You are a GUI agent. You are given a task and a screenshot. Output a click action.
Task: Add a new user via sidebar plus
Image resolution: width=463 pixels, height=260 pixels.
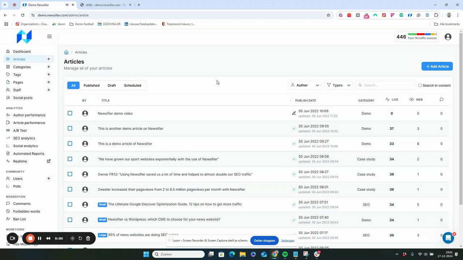[x=48, y=178]
